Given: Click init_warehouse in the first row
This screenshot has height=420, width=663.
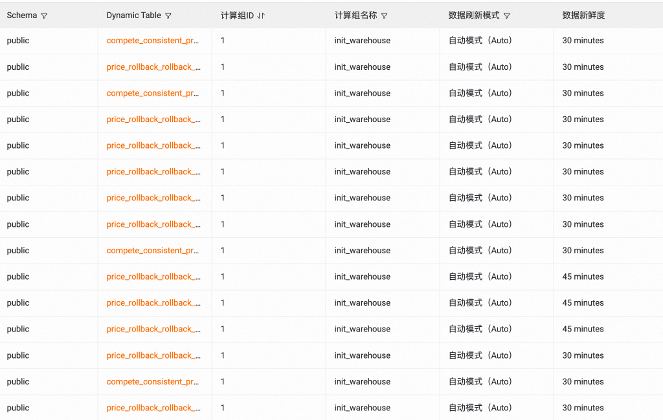Looking at the screenshot, I should coord(361,40).
